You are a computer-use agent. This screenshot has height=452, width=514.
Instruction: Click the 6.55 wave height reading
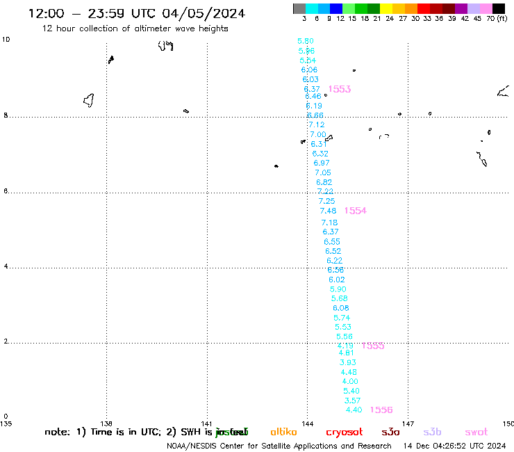332,241
